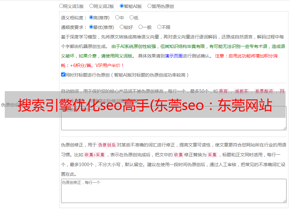Set 语义相似度 to 低
The width and height of the screenshot is (290, 209).
[x=131, y=17]
